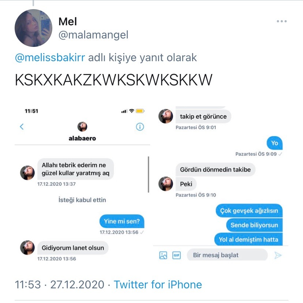Open the GIF picker icon

[x=176, y=255]
